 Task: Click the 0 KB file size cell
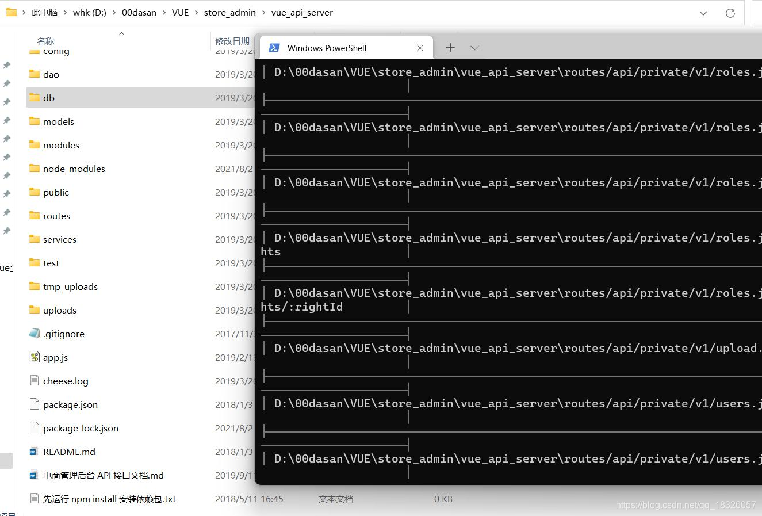pyautogui.click(x=443, y=499)
